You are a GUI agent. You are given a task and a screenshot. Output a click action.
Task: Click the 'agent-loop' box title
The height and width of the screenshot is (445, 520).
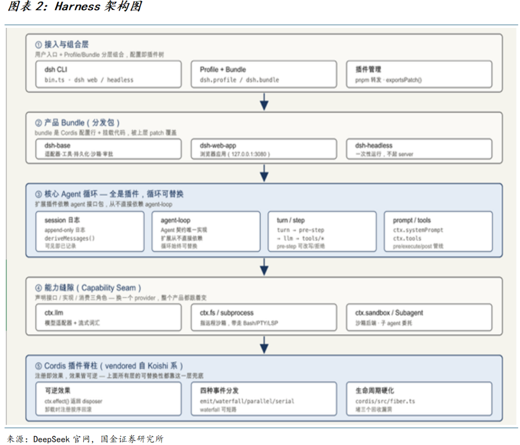175,220
